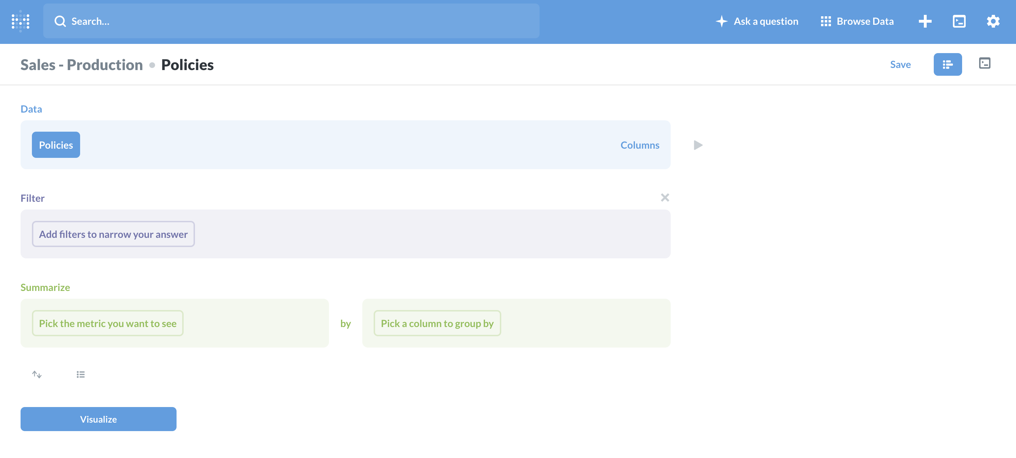
Task: Click the Data section label
Action: (31, 109)
